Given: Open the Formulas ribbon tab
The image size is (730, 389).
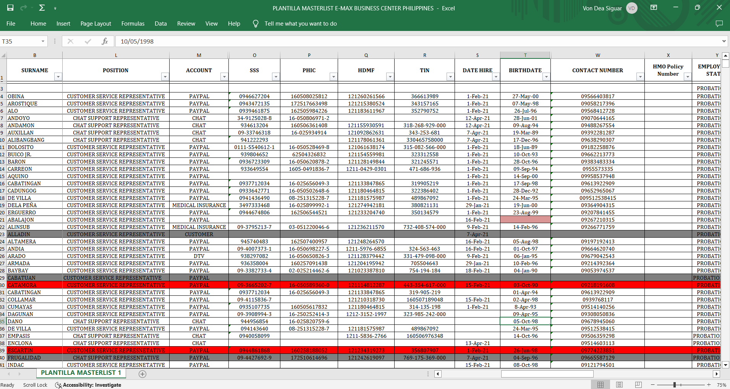Looking at the screenshot, I should click(133, 24).
